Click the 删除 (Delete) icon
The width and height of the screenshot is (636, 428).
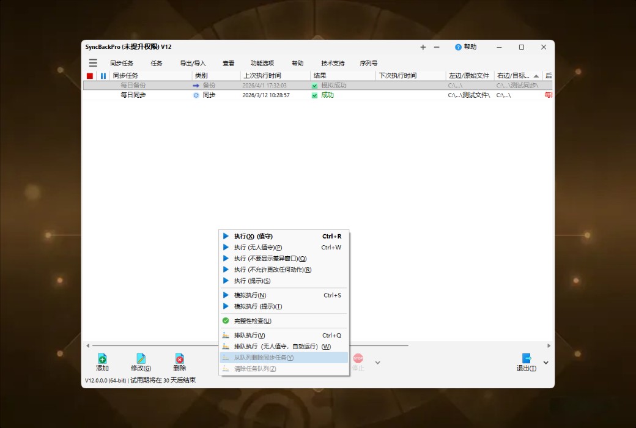coord(179,360)
